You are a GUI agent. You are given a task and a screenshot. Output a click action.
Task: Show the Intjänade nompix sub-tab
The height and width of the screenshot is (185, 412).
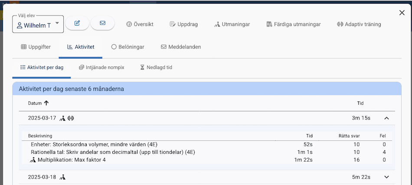coord(101,68)
